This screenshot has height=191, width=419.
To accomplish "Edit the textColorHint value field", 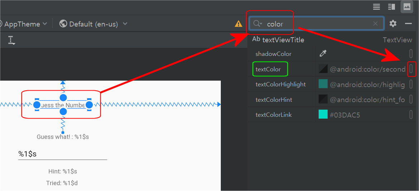I will (367, 100).
